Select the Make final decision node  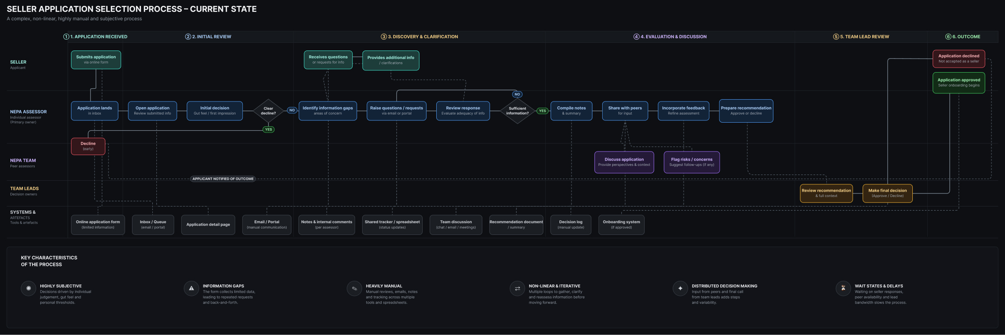point(887,193)
